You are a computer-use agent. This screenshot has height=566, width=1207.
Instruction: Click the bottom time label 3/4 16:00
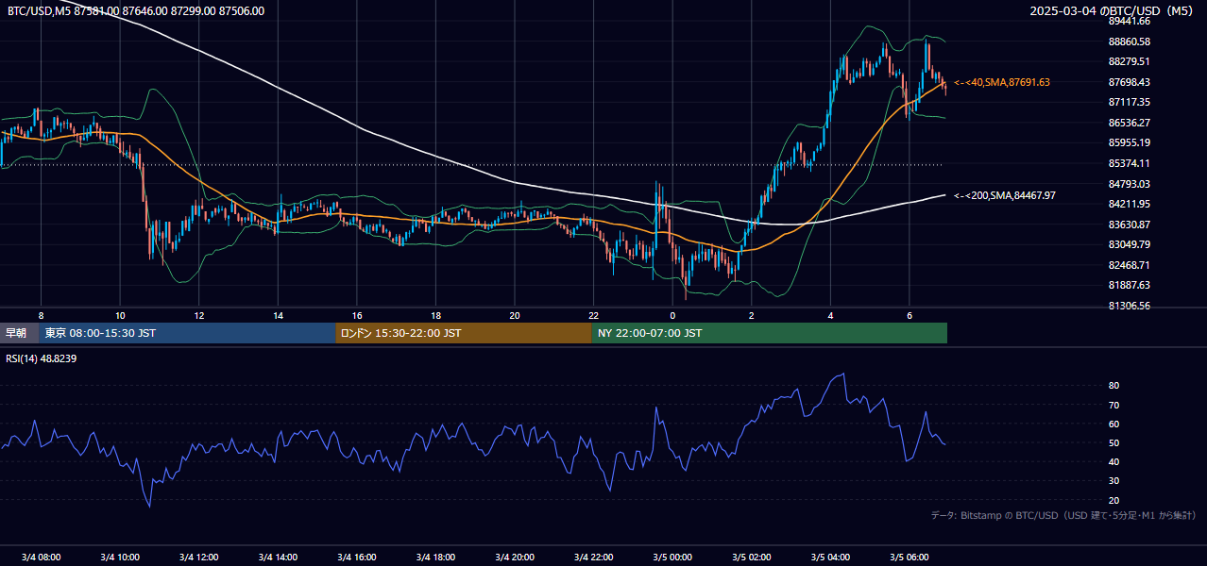pos(356,558)
